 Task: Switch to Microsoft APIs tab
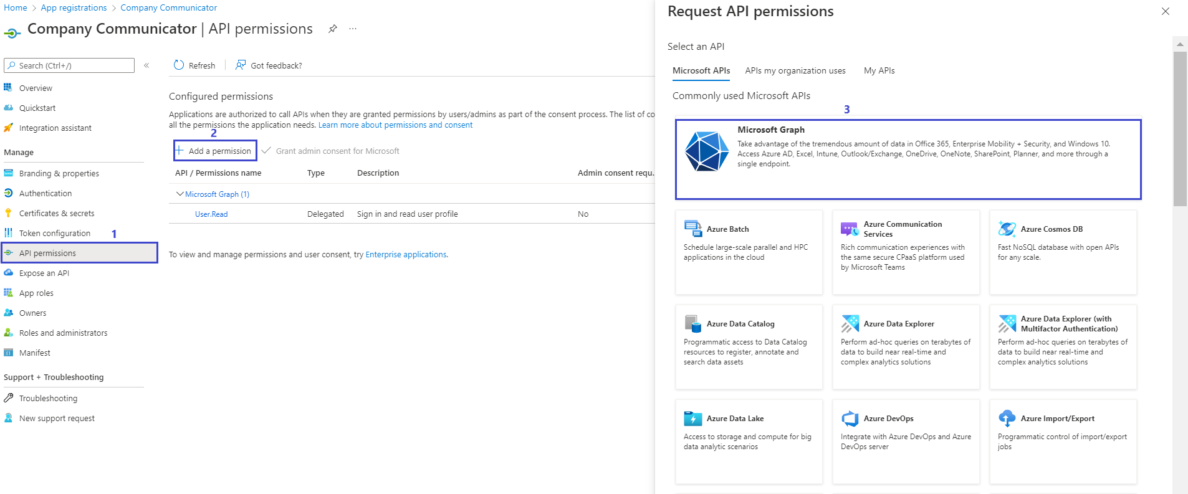click(x=701, y=70)
